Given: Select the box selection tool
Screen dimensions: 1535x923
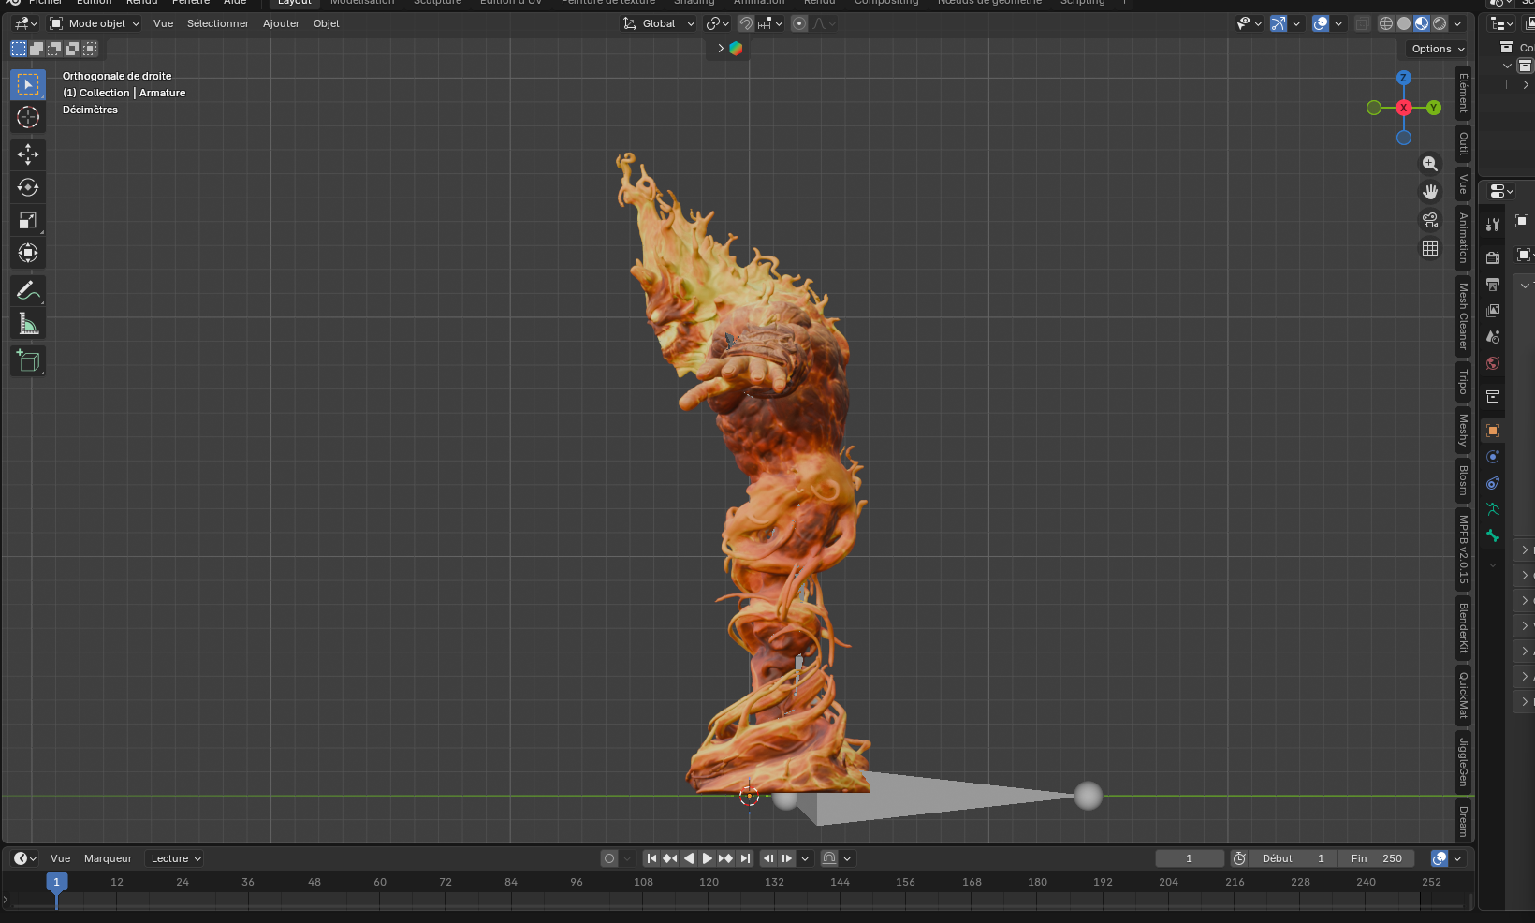Looking at the screenshot, I should (x=28, y=84).
